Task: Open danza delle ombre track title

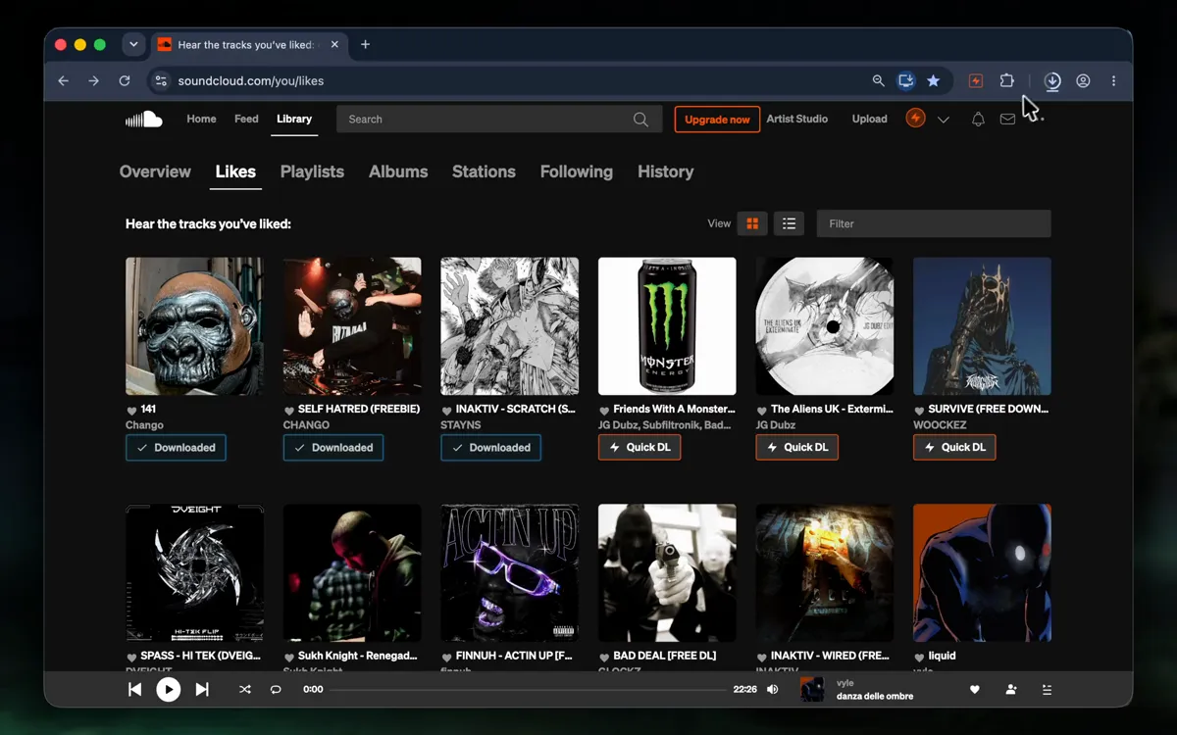Action: (x=875, y=697)
